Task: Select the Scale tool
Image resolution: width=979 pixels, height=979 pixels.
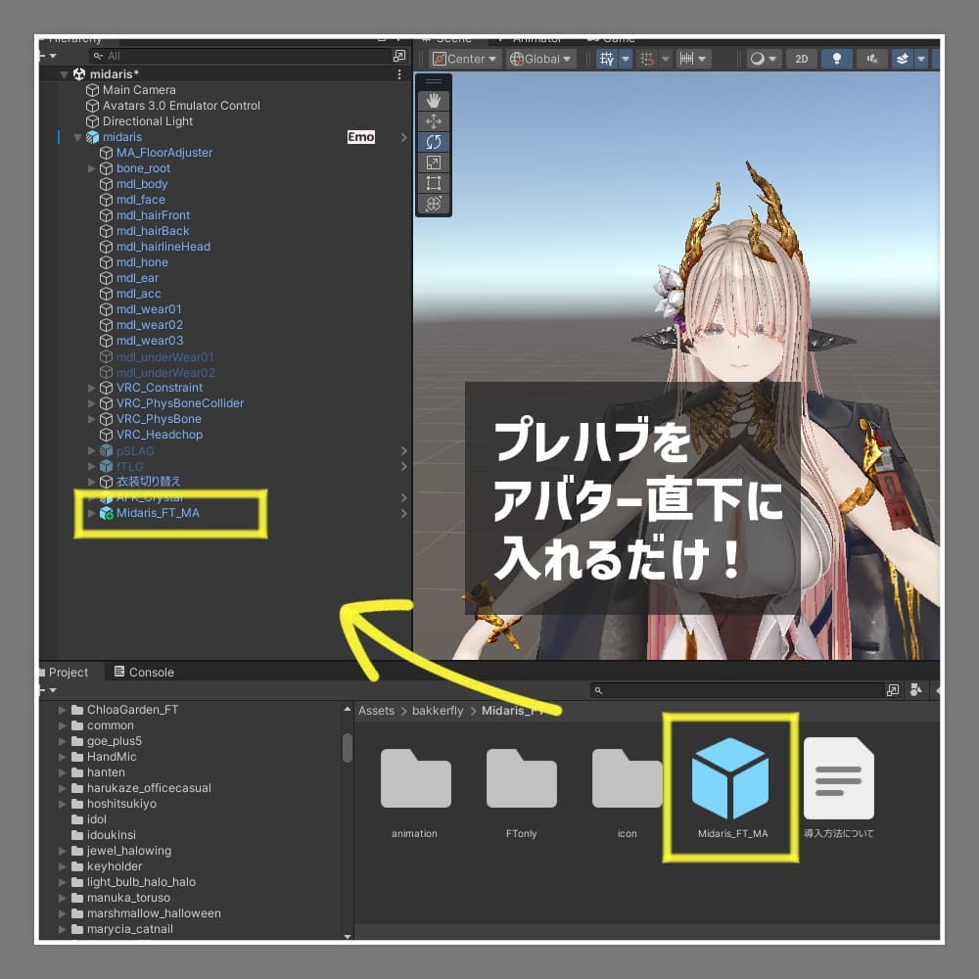Action: click(434, 163)
